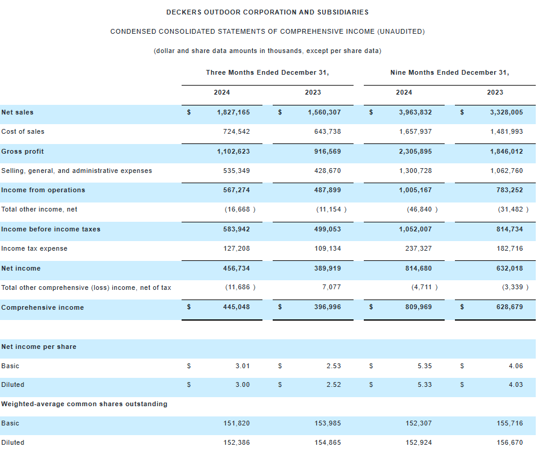Image resolution: width=543 pixels, height=455 pixels.
Task: Select Net sales value 3,328,005
Action: point(507,112)
